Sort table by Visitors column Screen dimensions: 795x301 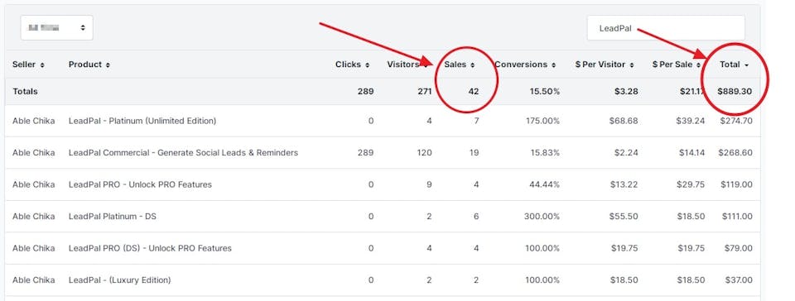point(407,64)
